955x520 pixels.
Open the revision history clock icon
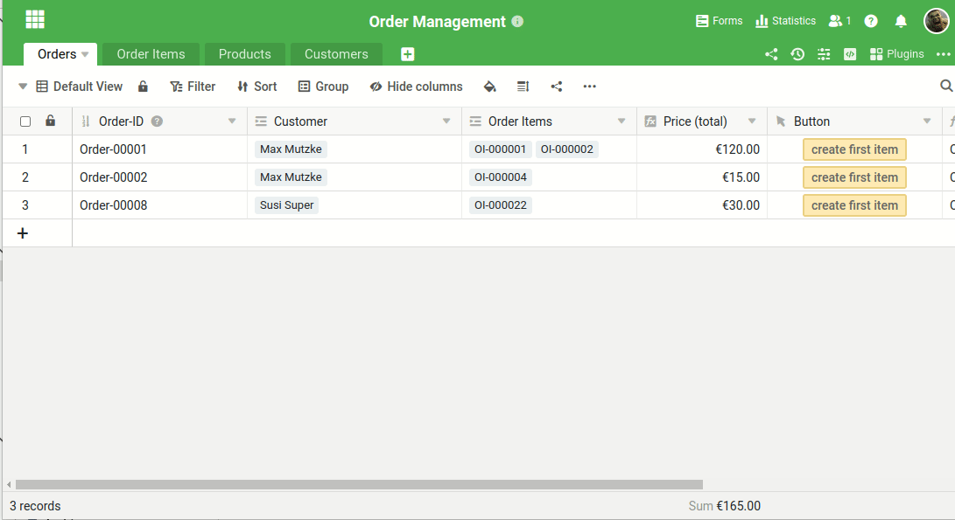[x=797, y=54]
